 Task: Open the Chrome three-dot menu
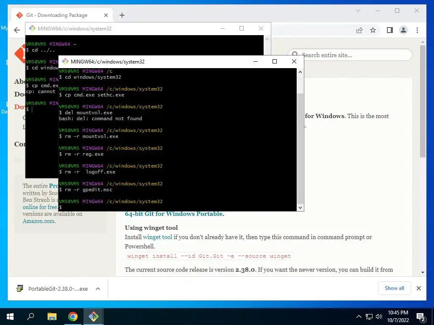(417, 30)
